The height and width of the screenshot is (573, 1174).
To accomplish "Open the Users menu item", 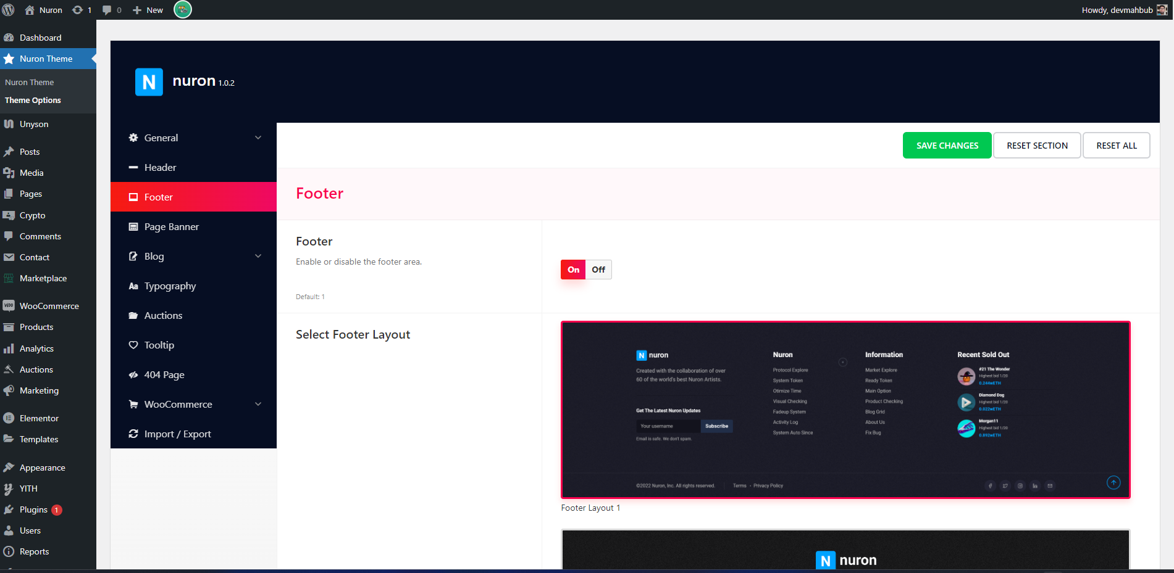I will 48,530.
